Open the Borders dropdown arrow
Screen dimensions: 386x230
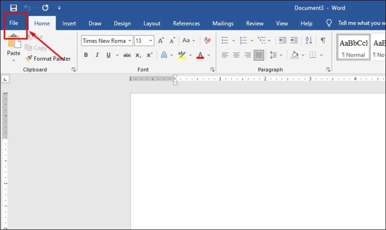pos(321,55)
